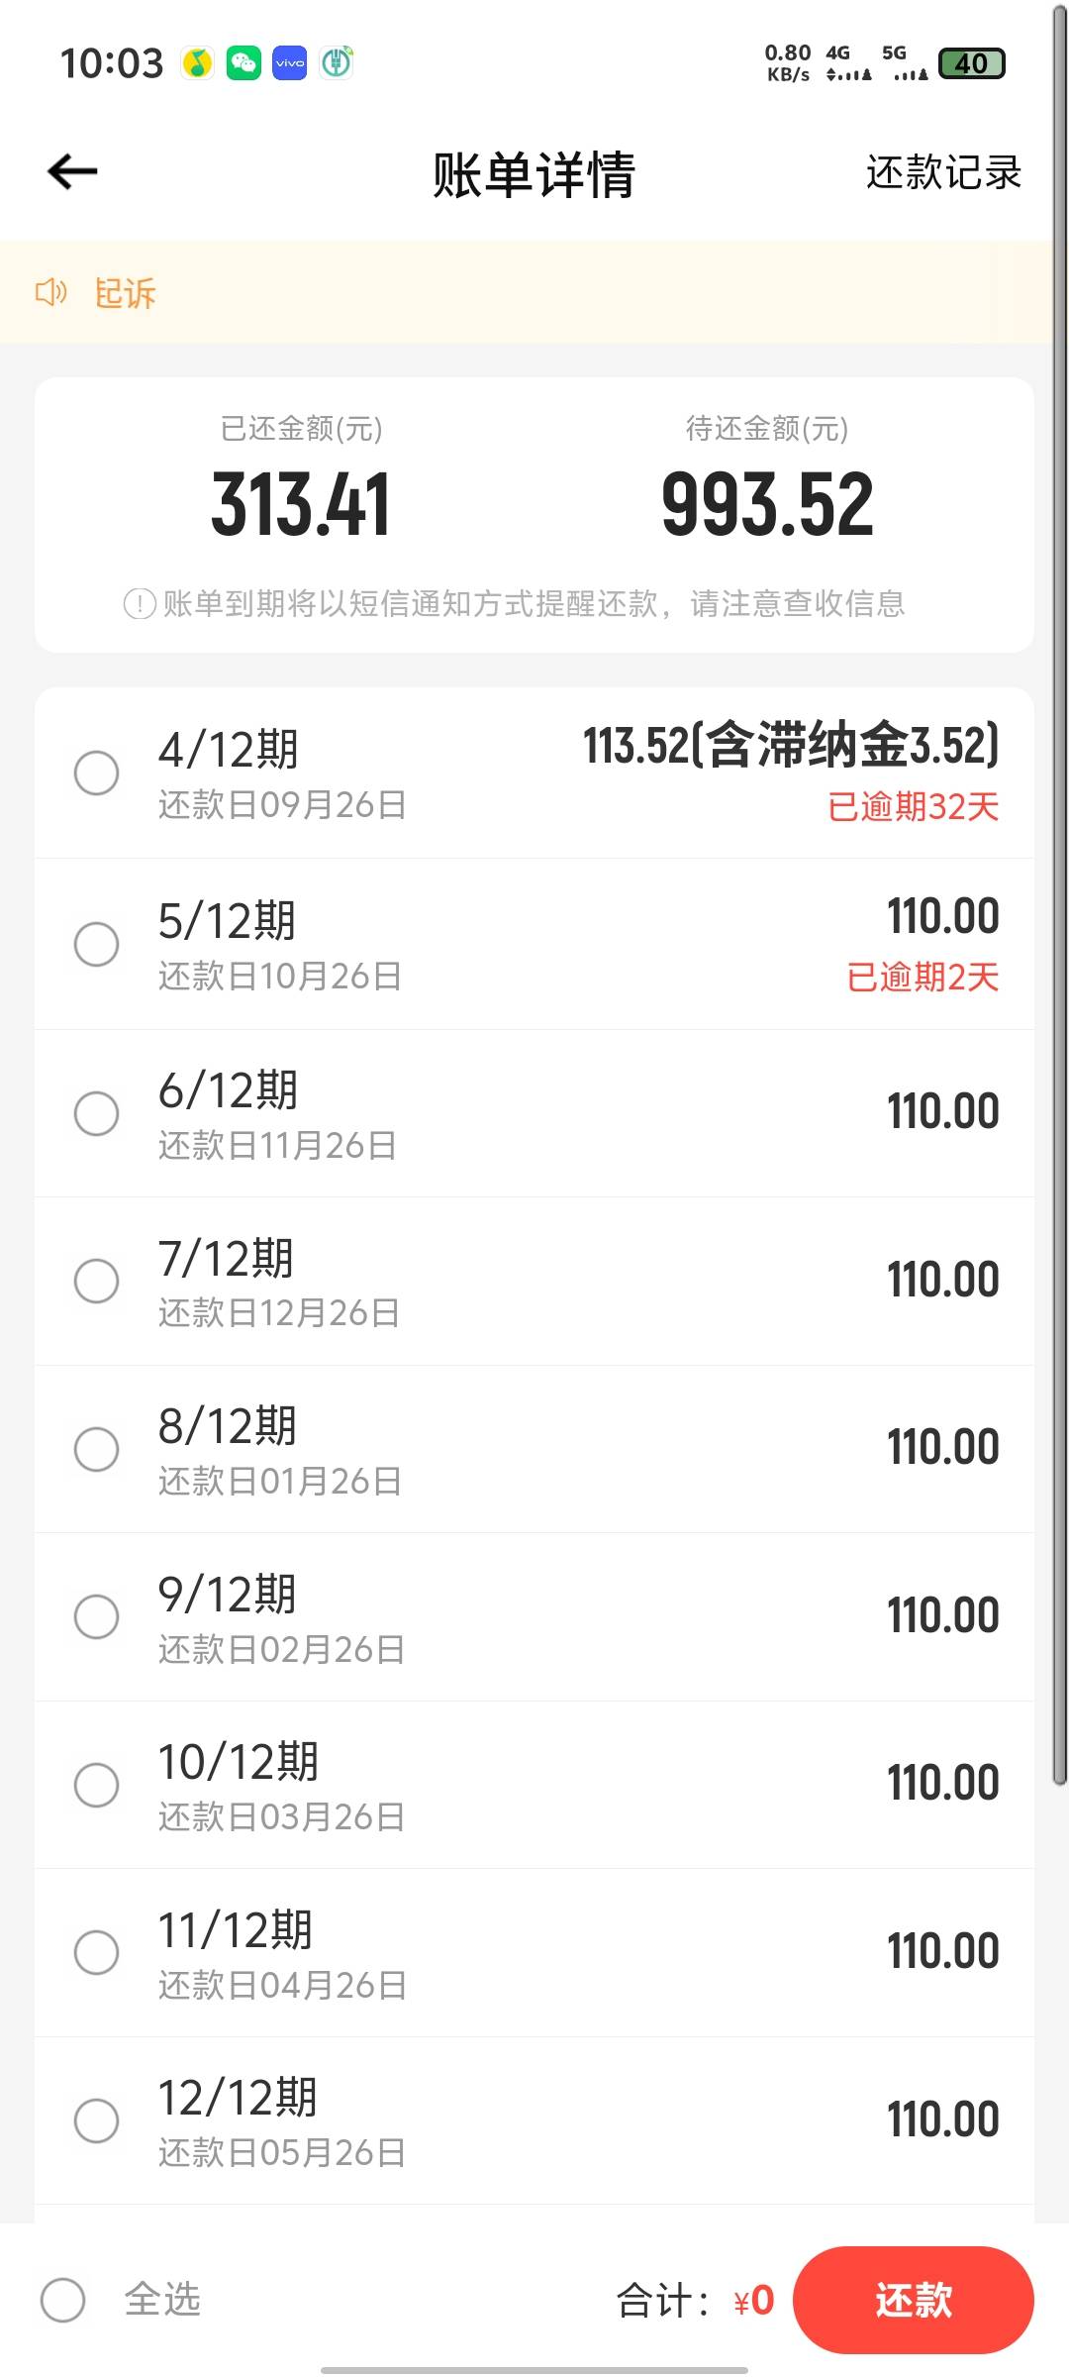Tap the 已逾期32天 overdue label
The image size is (1069, 2377).
913,807
